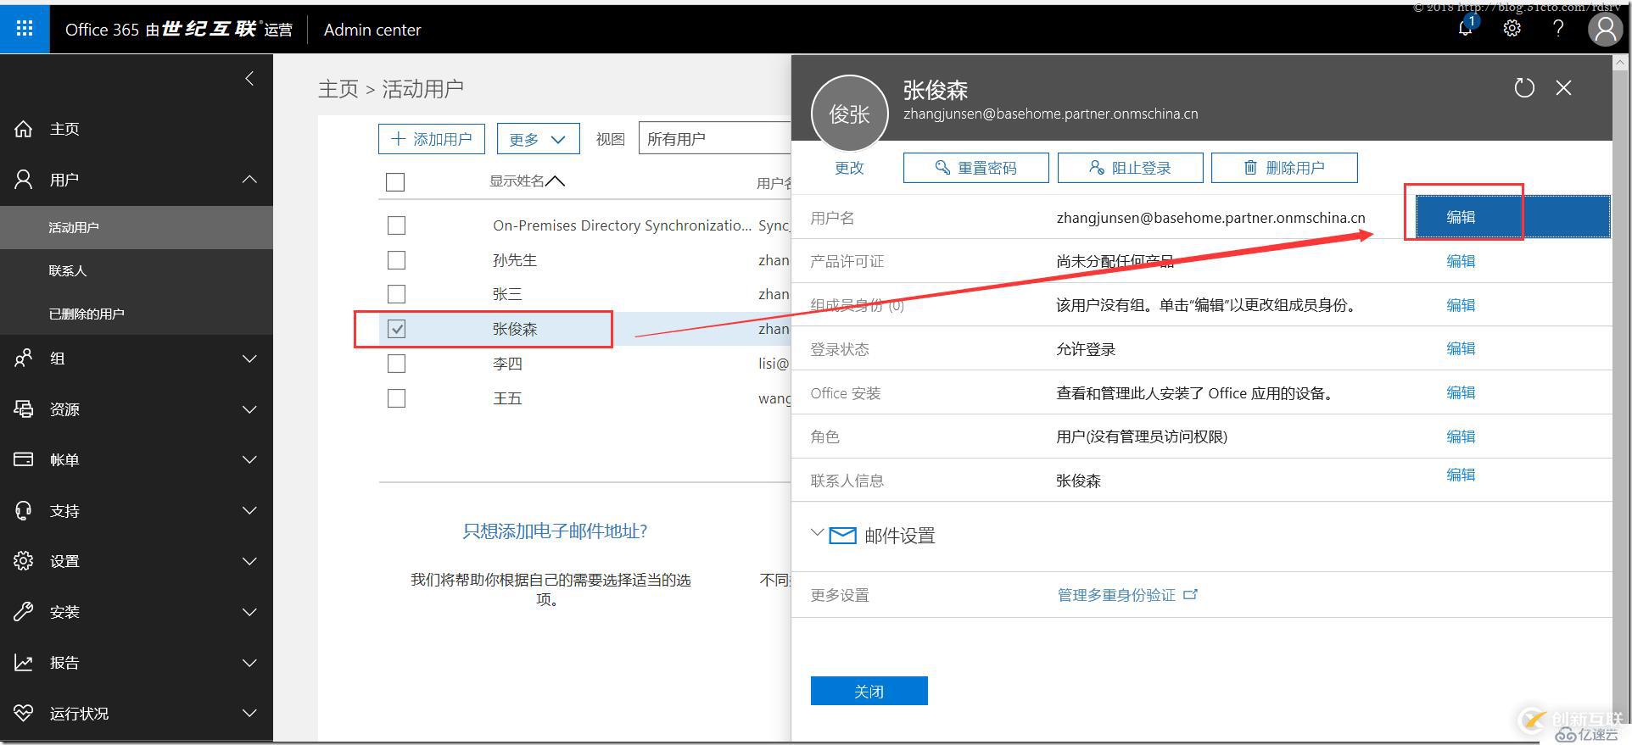The image size is (1632, 745).
Task: Click 编辑 link for 登录状态
Action: [1461, 348]
